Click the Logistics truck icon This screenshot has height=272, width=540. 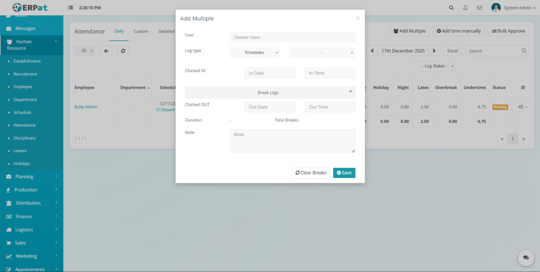[9, 230]
